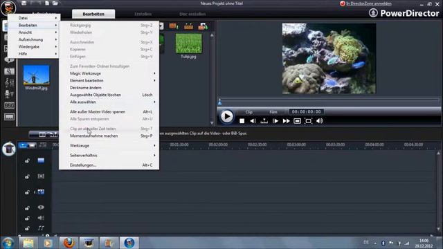Switch to storyboard view icon

tap(33, 145)
